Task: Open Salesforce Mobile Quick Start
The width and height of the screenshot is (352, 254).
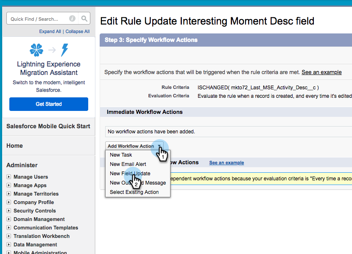Action: (48, 126)
